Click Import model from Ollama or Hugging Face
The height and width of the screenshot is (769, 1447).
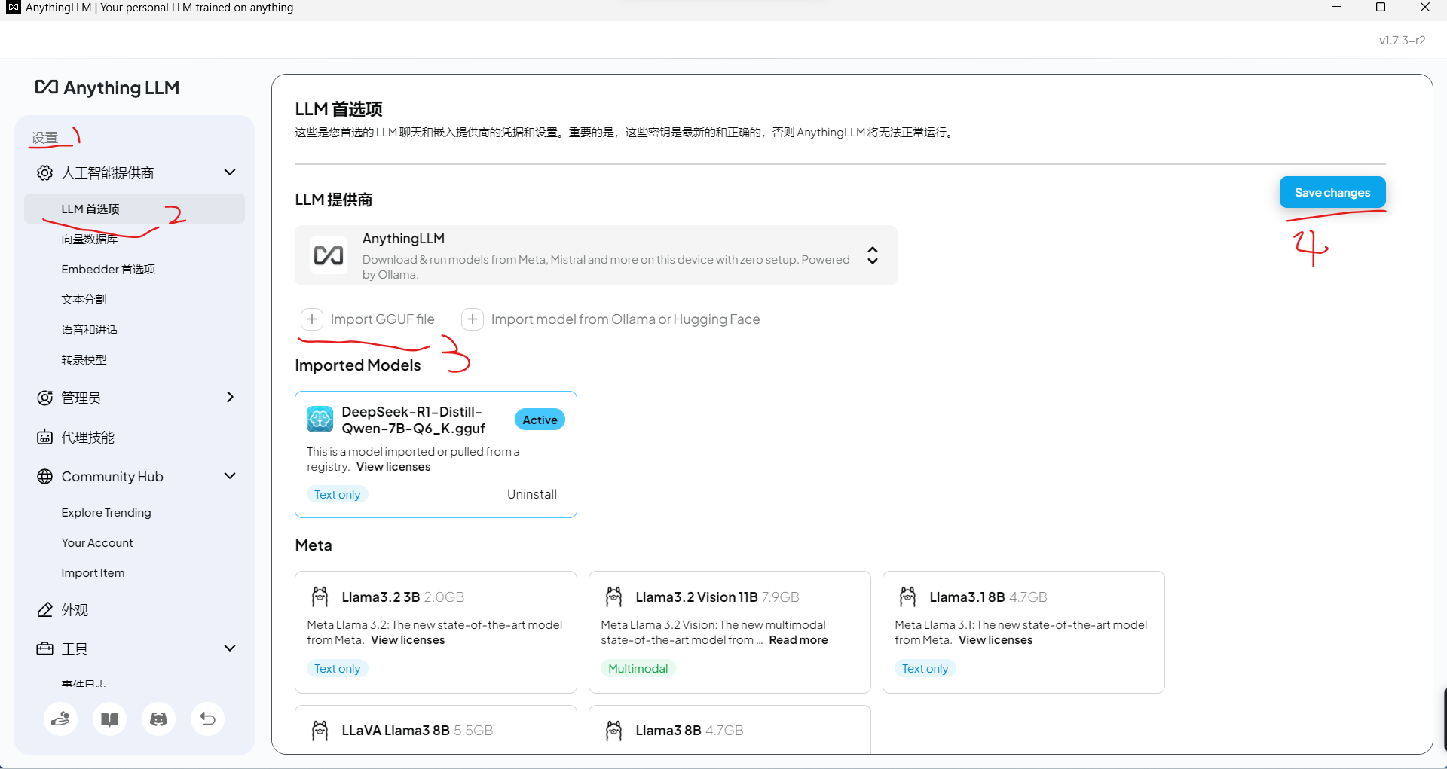tap(626, 319)
